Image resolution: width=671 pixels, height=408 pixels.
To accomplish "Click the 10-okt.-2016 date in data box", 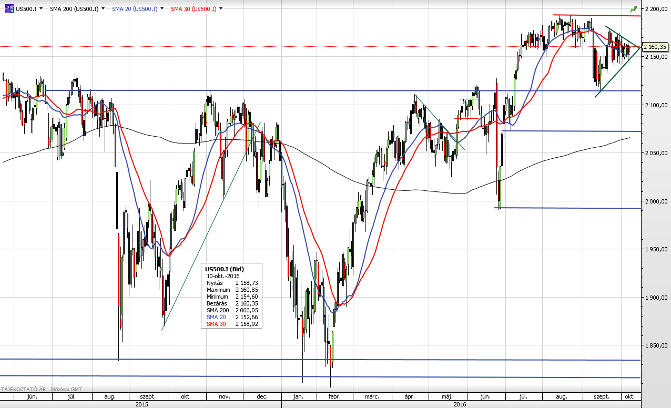I will (x=224, y=276).
